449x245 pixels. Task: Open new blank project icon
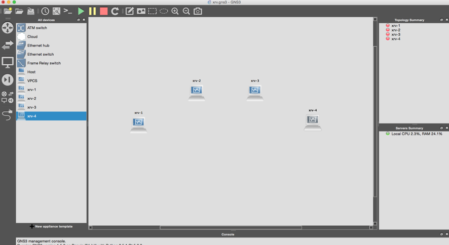click(8, 11)
